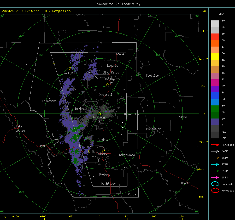235x220 pixels.
Task: Click the Brooks label
Action: click(x=186, y=183)
